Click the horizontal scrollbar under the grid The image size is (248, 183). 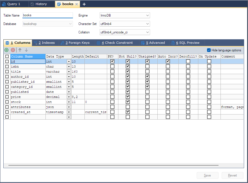point(113,165)
